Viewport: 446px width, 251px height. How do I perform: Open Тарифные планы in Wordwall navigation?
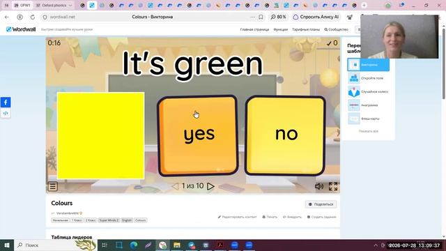click(306, 29)
